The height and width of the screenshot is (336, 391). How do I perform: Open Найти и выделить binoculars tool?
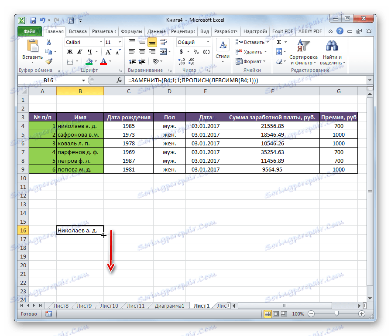332,53
